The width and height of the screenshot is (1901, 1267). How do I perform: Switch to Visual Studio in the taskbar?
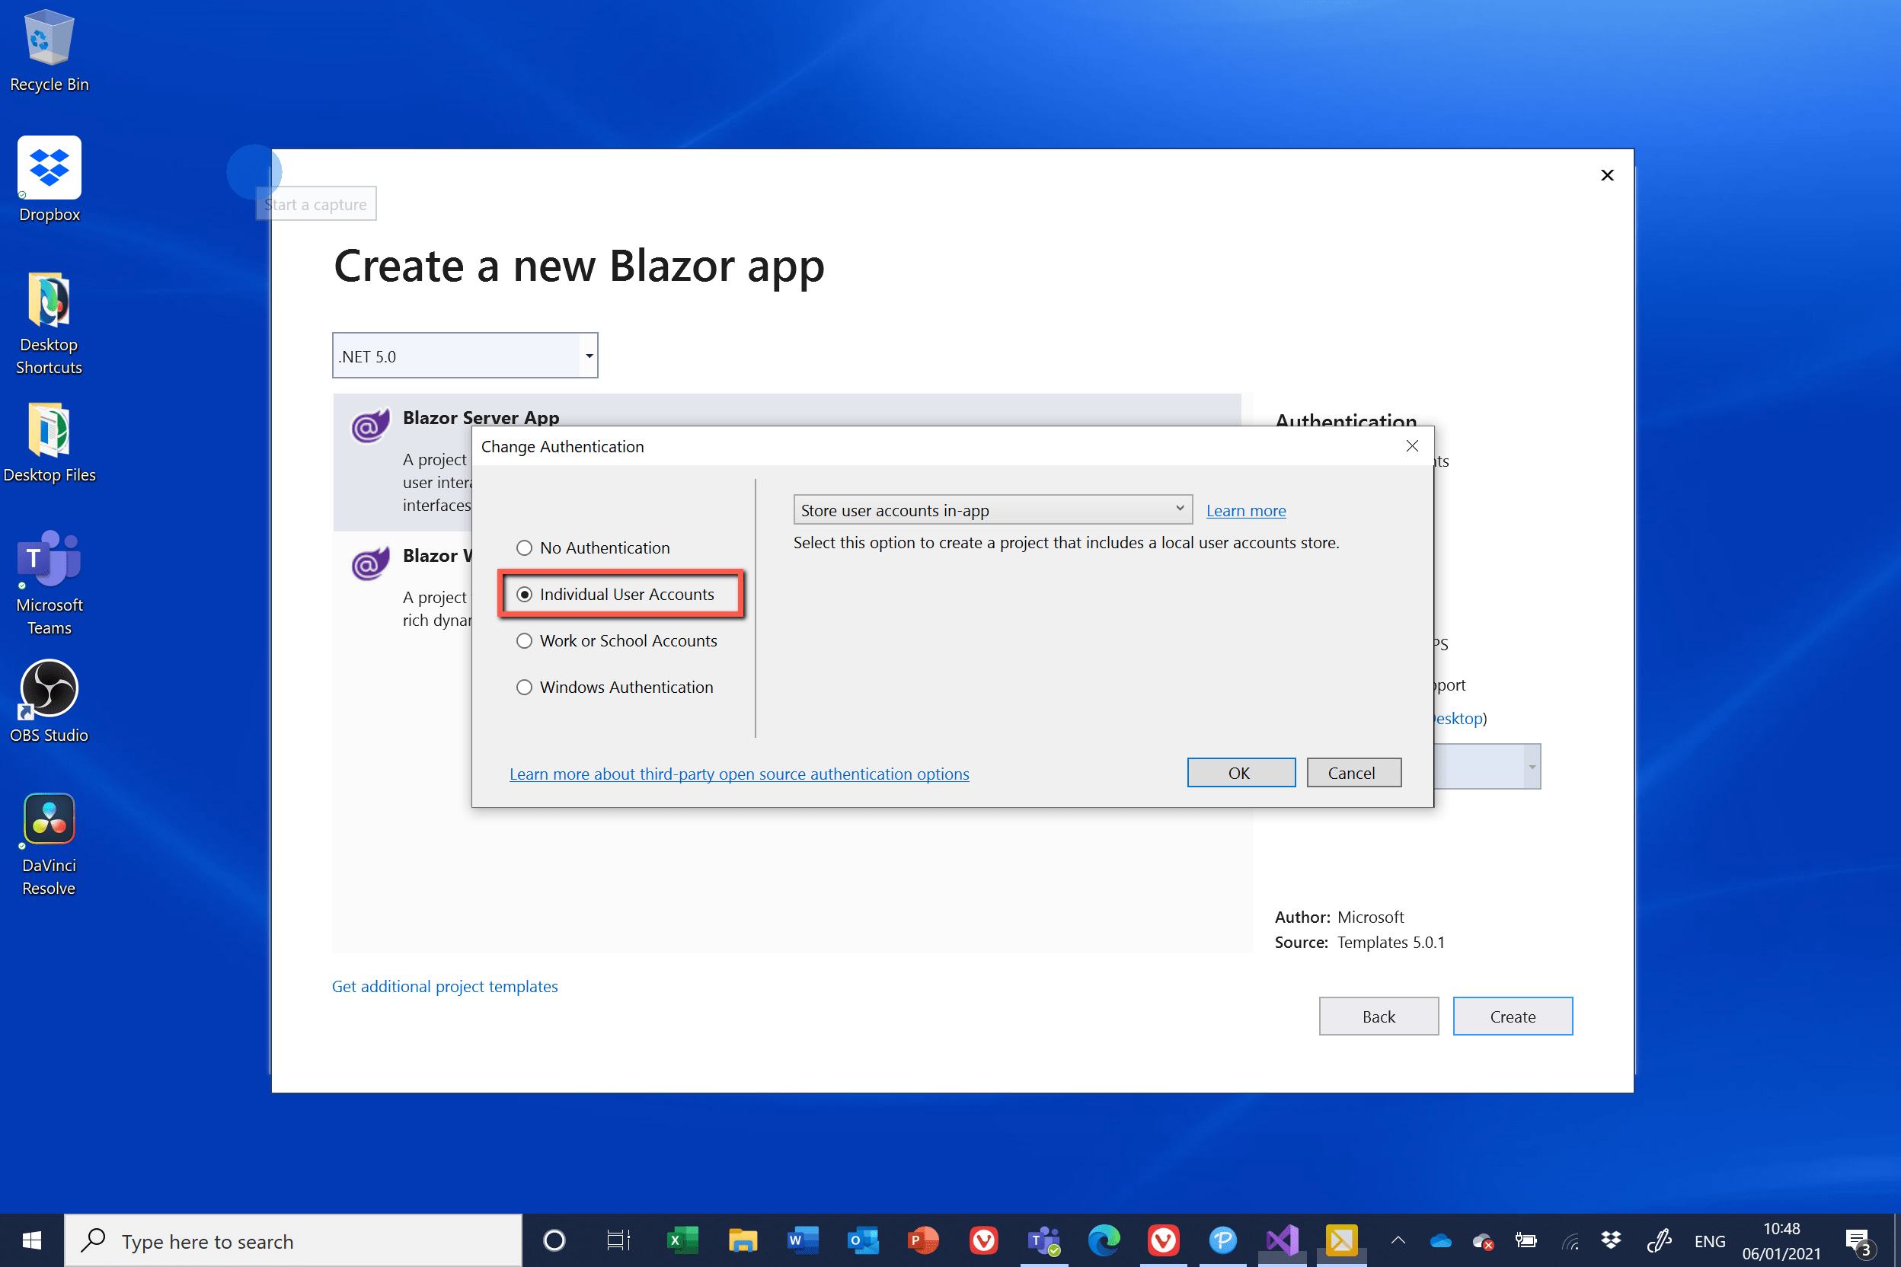click(1282, 1240)
